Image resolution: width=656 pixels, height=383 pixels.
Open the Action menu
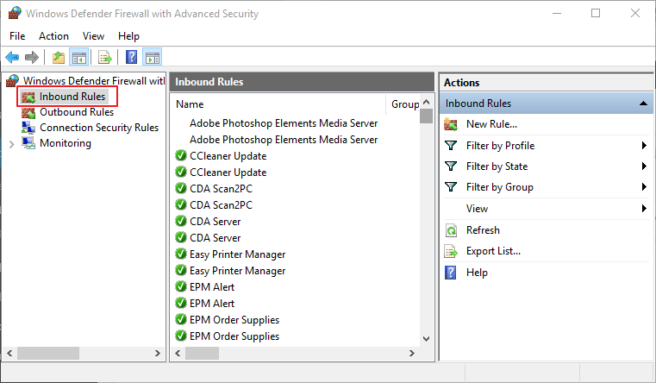(53, 36)
